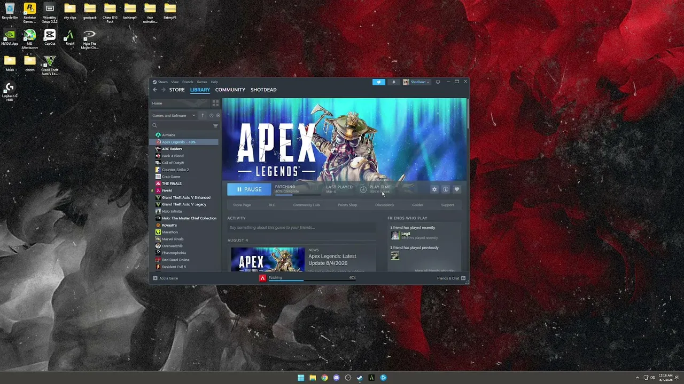Add Apex Legends to favorites
The width and height of the screenshot is (684, 384).
[456, 189]
